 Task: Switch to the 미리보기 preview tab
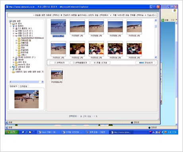pos(14,86)
